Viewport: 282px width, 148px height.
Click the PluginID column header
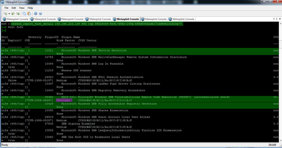52,37
